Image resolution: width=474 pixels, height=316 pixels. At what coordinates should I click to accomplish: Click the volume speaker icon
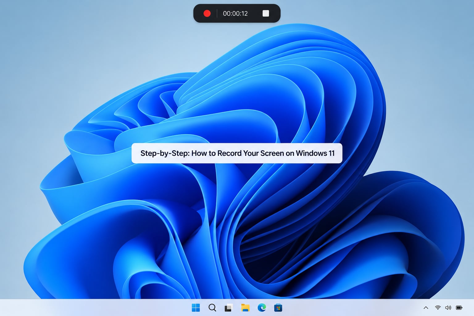tap(448, 308)
